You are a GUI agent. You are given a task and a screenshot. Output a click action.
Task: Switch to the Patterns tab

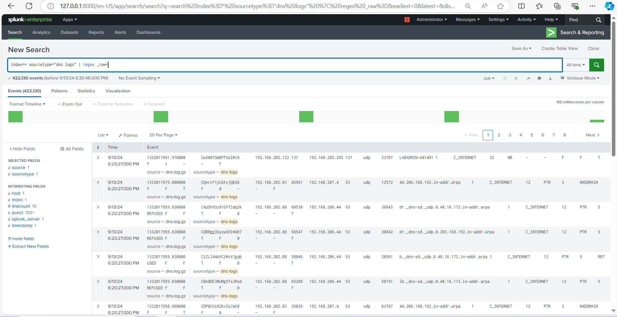59,91
